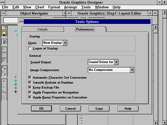The height and width of the screenshot is (125, 167).
Task: Click the Paste clipboard icon
Action: click(4, 60)
